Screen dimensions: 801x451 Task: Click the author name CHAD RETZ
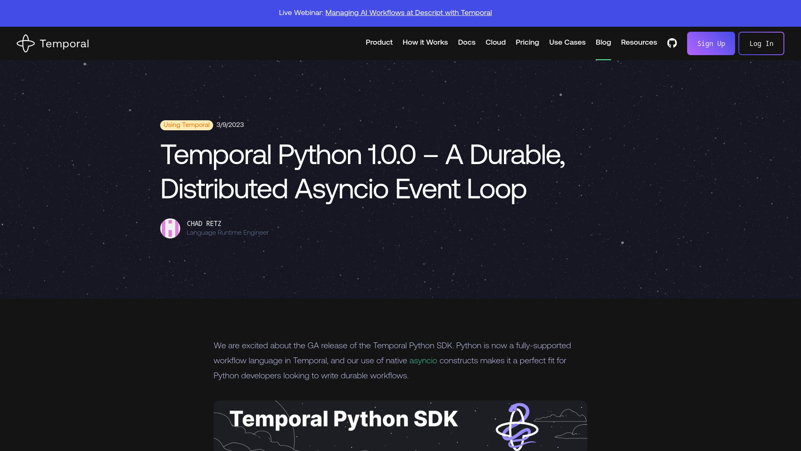(x=204, y=224)
